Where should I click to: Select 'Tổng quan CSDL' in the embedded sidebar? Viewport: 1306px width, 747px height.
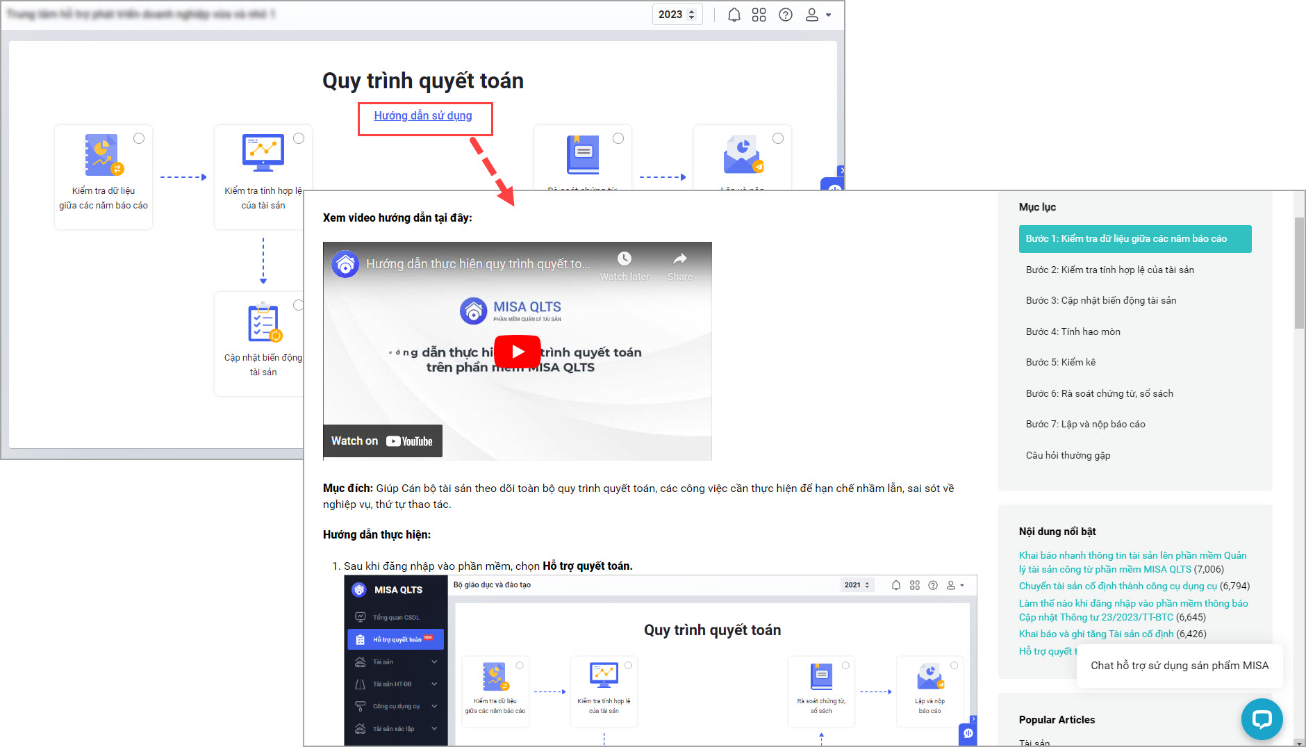(x=396, y=617)
